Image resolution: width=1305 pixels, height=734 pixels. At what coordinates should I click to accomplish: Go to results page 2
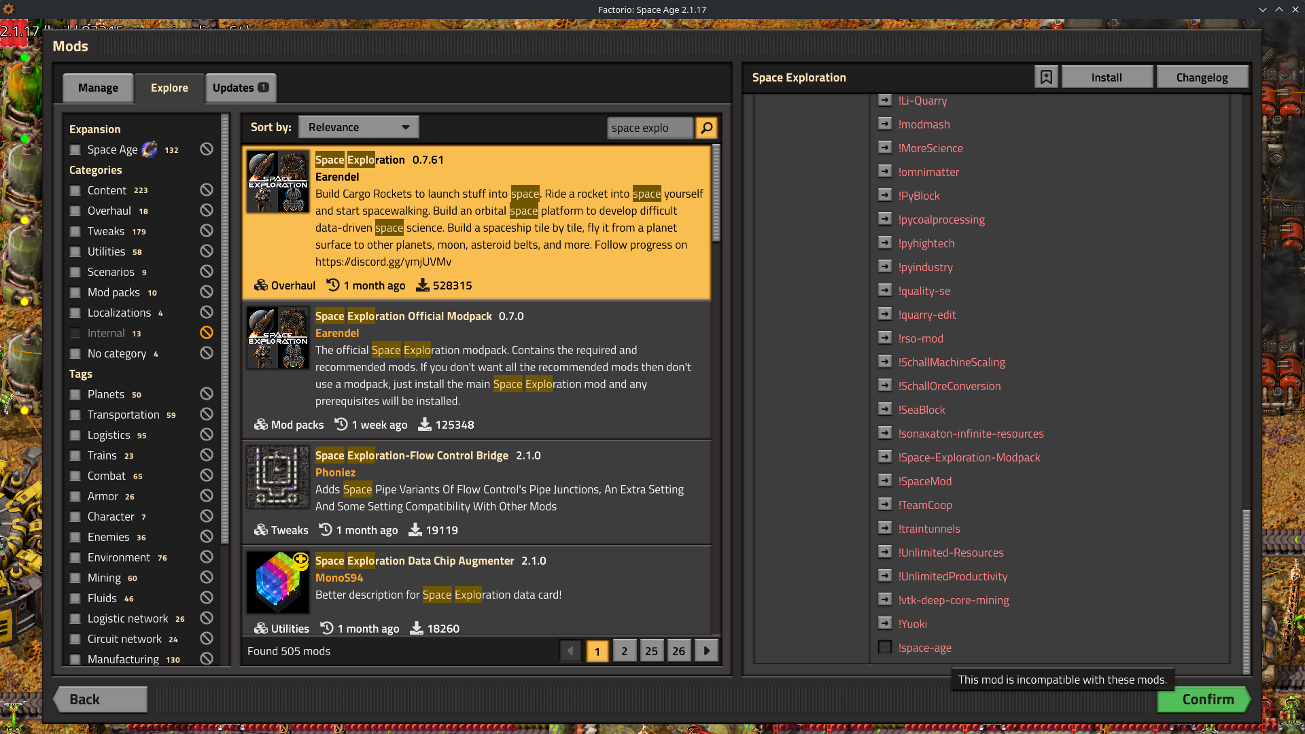tap(624, 651)
